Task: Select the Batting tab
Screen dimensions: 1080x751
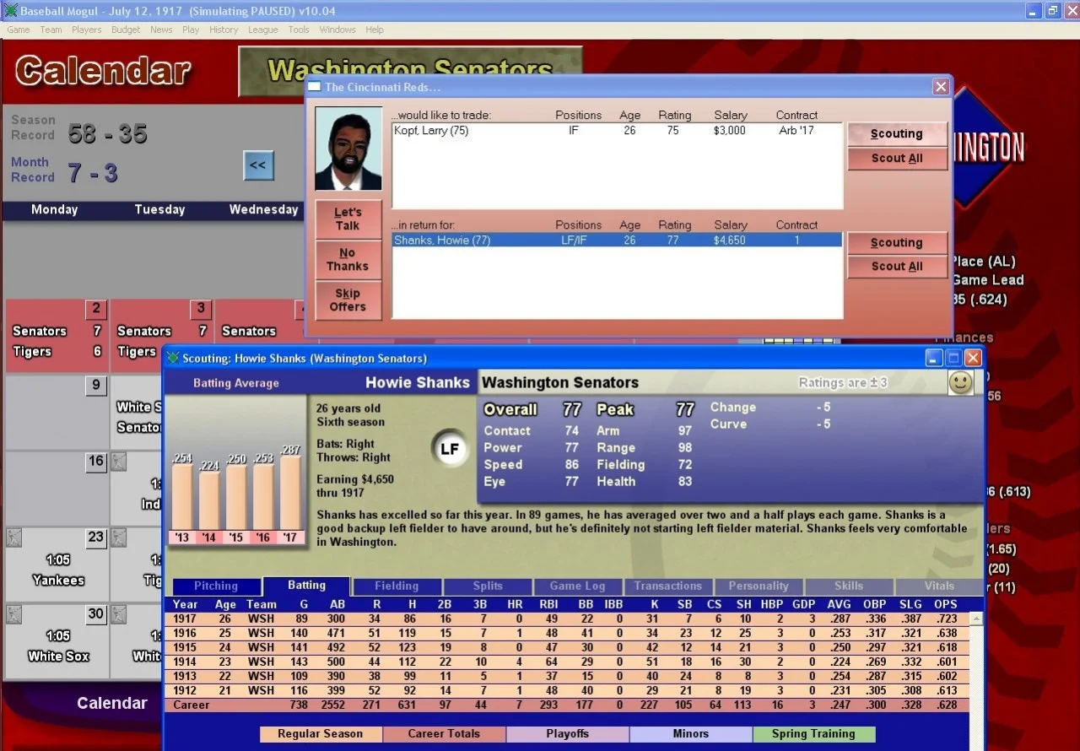Action: (306, 585)
